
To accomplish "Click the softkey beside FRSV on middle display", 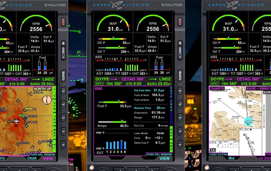I will [180, 104].
